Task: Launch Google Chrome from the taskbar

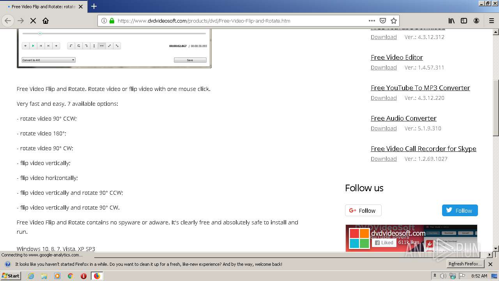Action: 71,276
